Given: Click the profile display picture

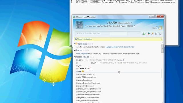Looking at the screenshot, I should click(x=79, y=25).
